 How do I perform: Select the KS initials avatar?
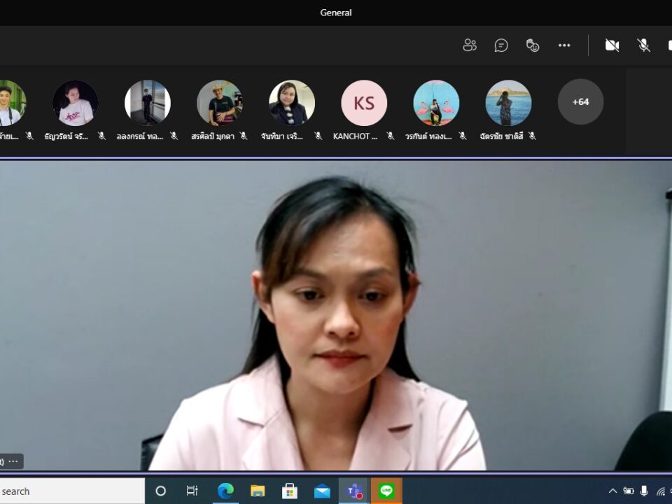coord(364,103)
